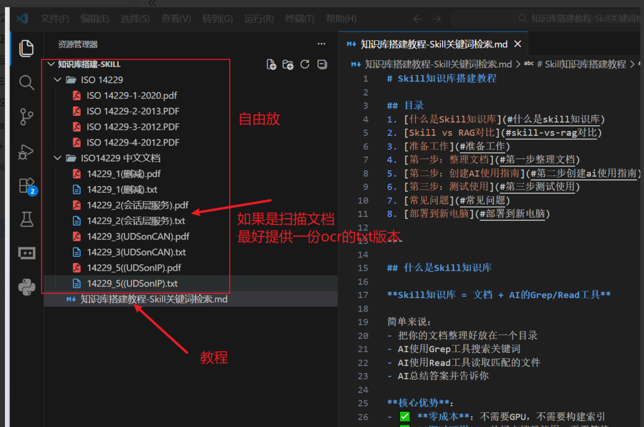Select 14229_5((UDSonIP).txt file
644x427 pixels.
pos(132,283)
